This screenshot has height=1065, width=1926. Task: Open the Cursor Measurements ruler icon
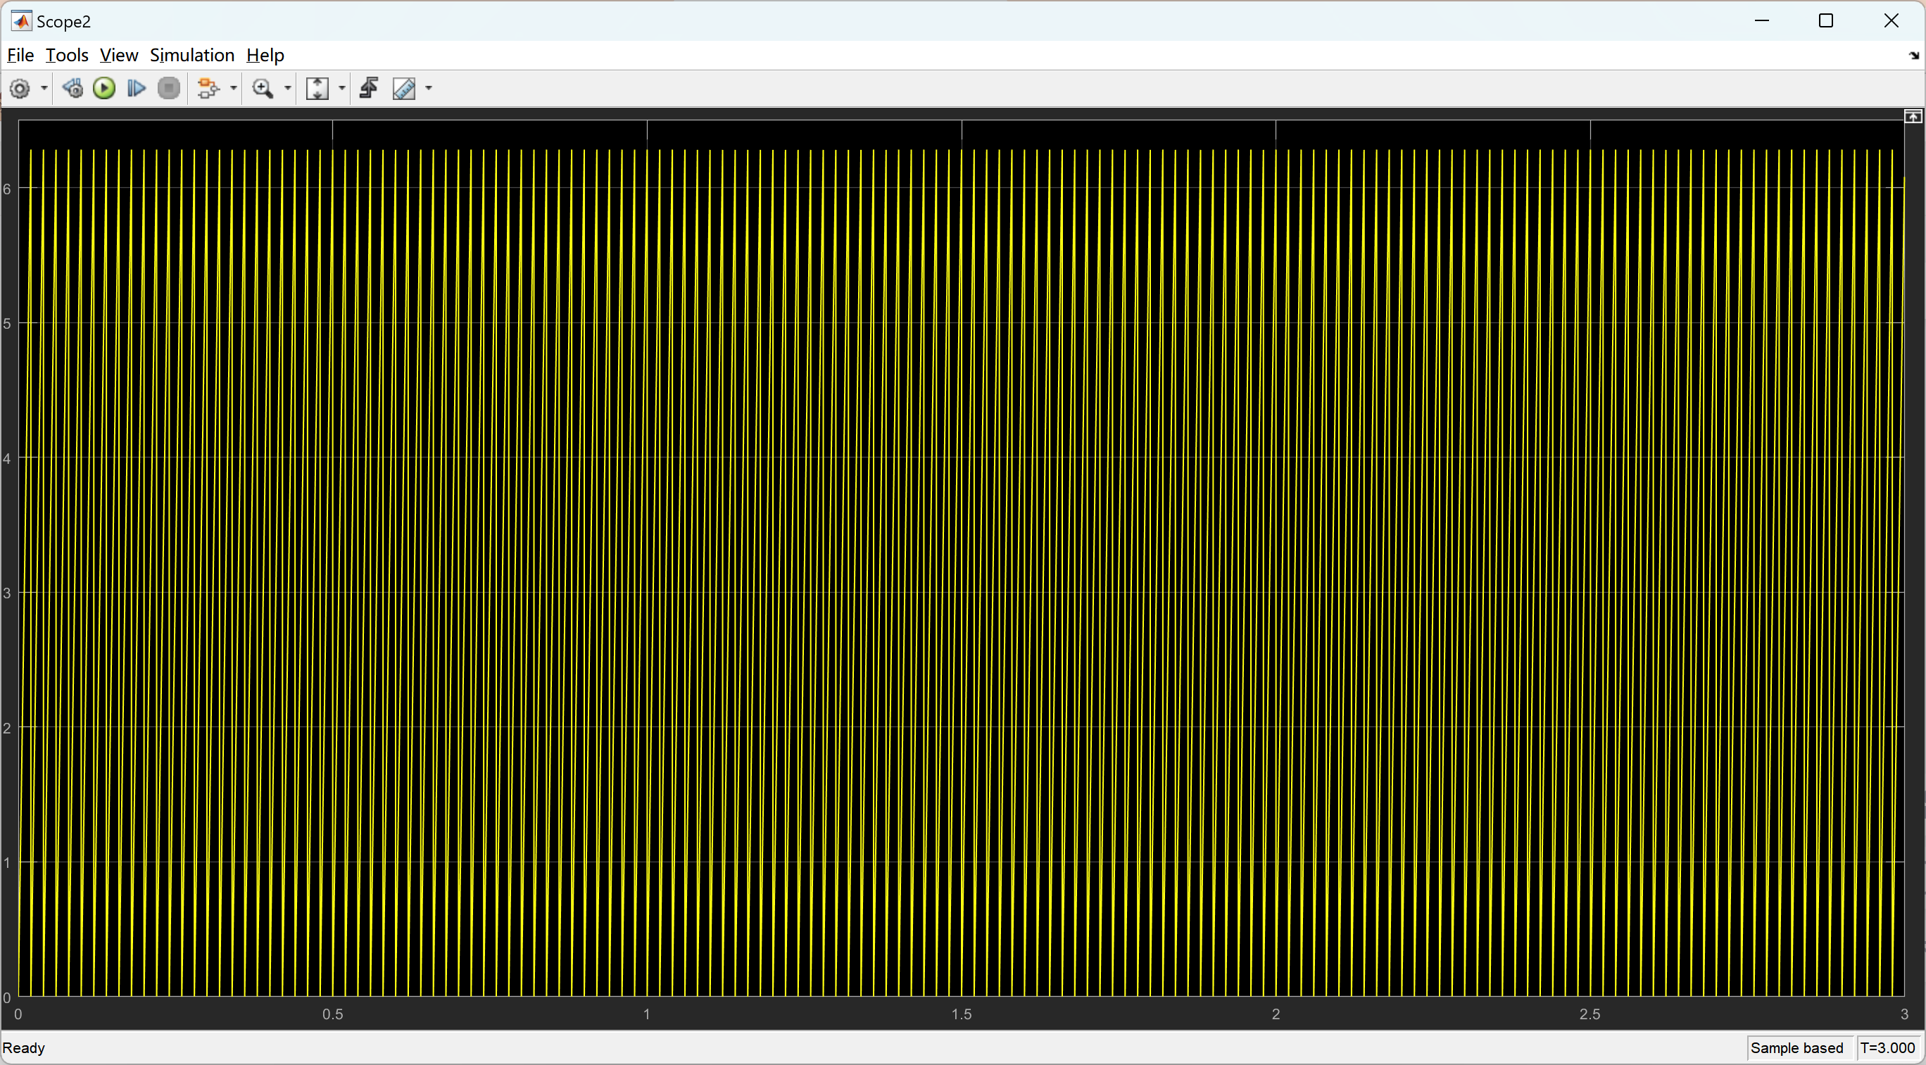click(404, 88)
